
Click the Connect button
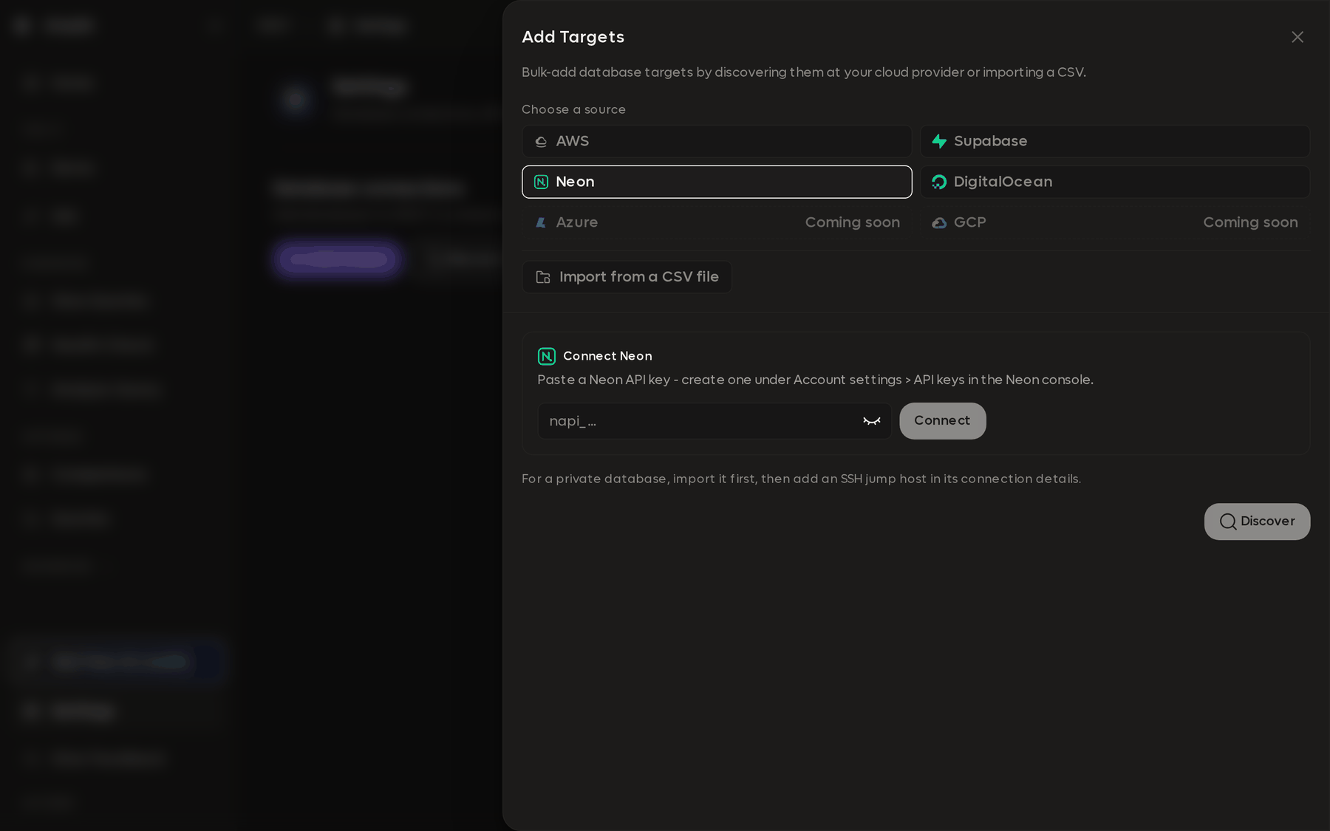[x=942, y=421]
